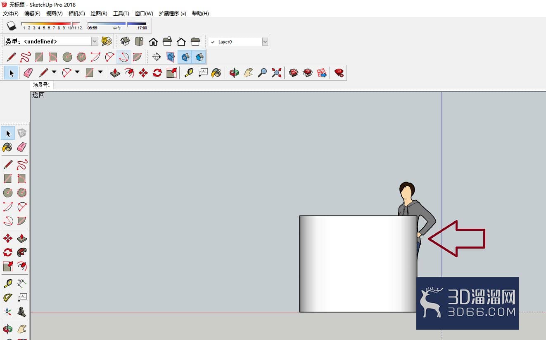Switch to front view house icon

click(x=153, y=41)
